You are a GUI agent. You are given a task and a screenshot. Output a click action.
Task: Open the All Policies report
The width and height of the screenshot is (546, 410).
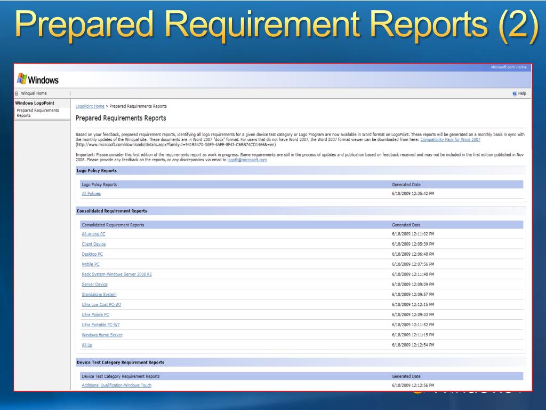click(91, 193)
